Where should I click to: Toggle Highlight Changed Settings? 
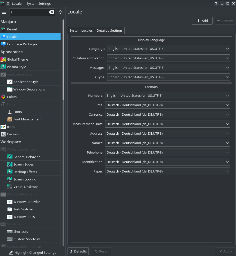(x=32, y=253)
